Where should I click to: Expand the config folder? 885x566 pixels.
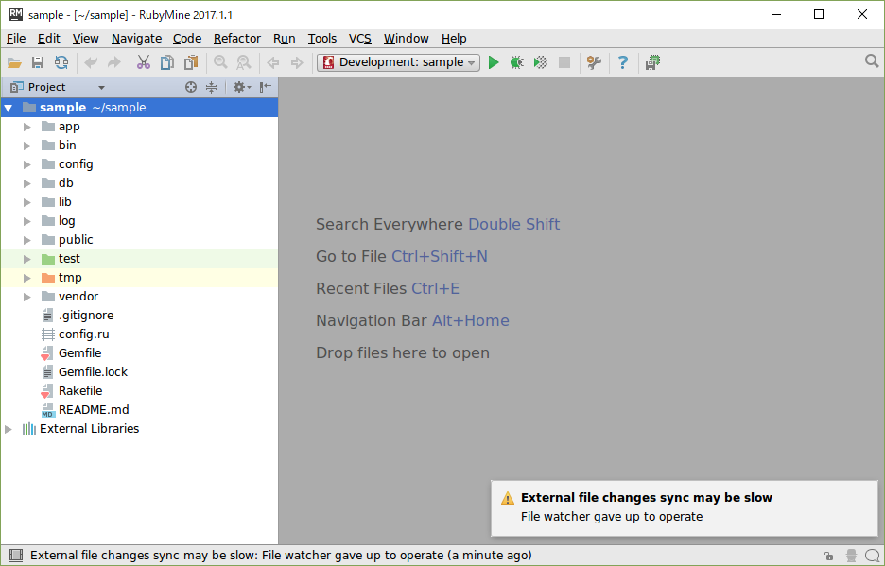[26, 164]
